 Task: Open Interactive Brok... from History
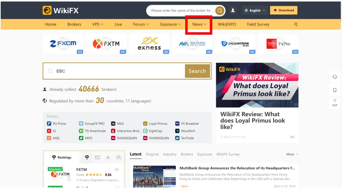(126, 131)
